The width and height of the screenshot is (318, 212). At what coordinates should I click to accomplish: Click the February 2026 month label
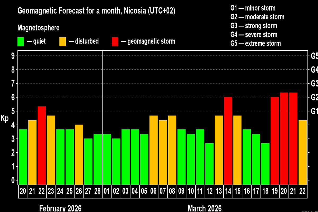click(60, 208)
